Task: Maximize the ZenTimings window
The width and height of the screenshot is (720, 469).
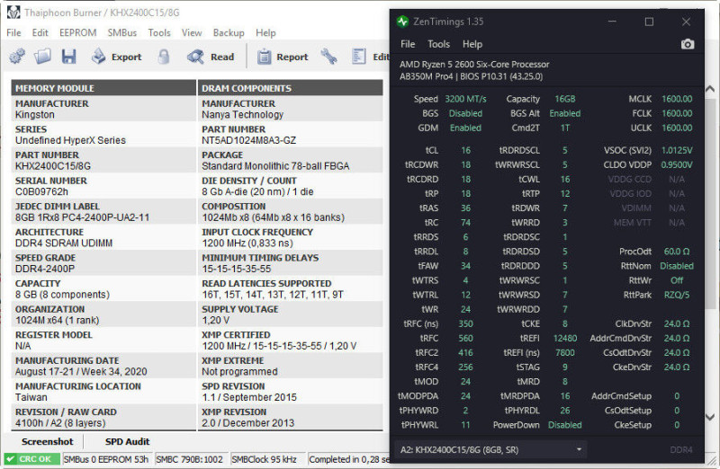Action: tap(649, 22)
